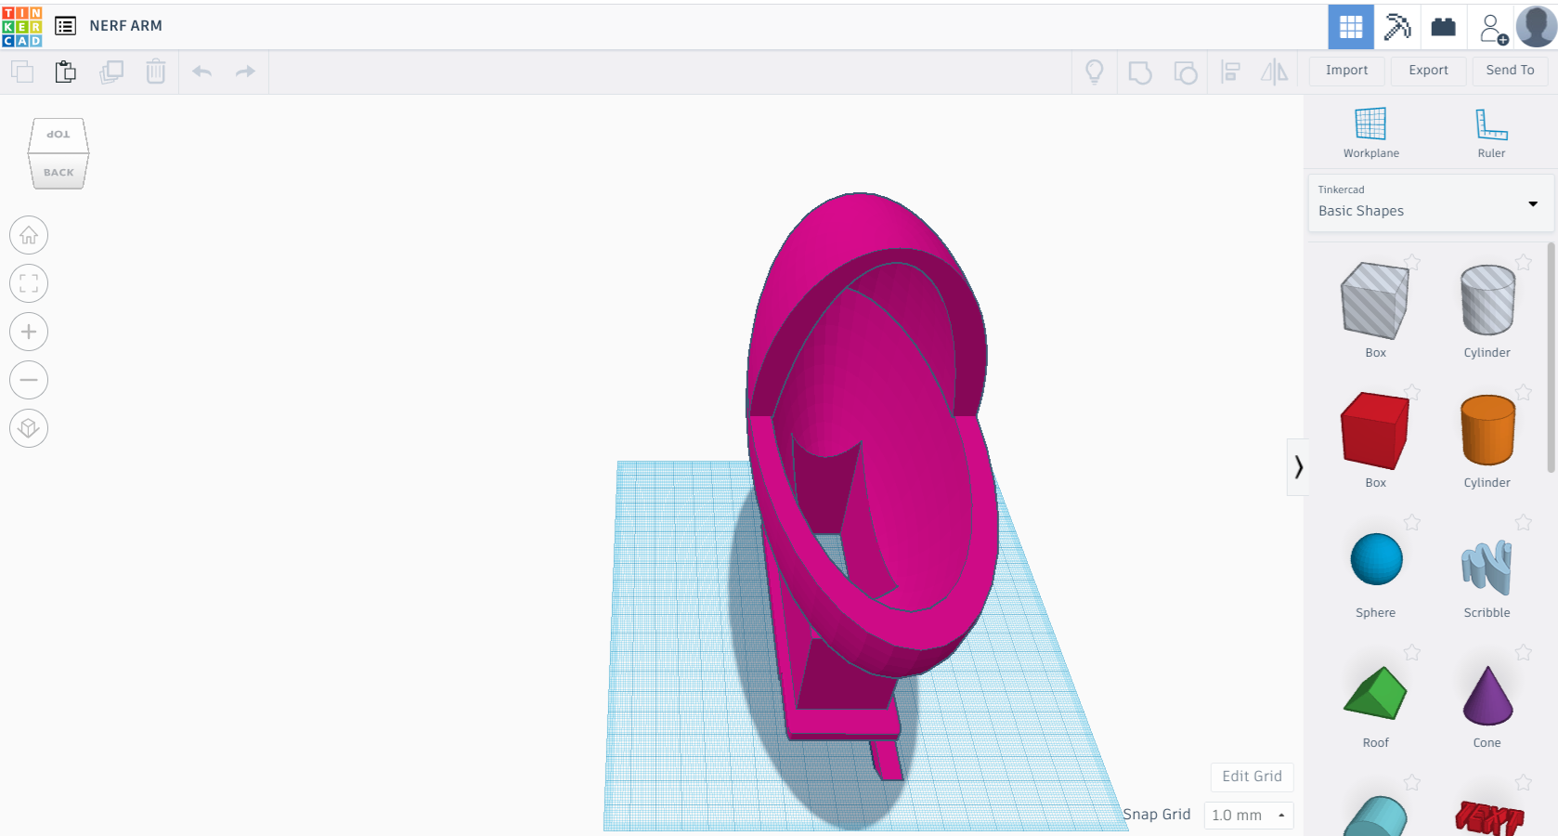Open the Snap Grid 1.0 mm dropdown
This screenshot has width=1558, height=836.
coord(1248,815)
